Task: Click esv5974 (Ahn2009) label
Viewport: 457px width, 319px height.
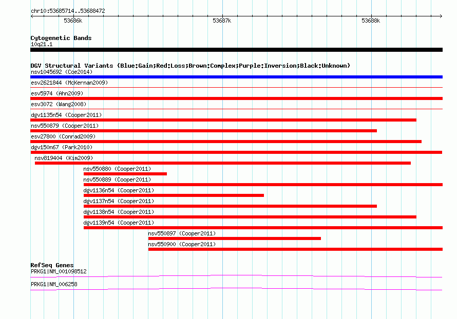Action: pyautogui.click(x=57, y=93)
